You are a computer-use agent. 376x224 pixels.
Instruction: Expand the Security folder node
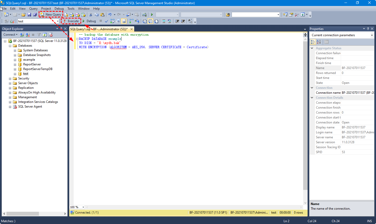10,79
